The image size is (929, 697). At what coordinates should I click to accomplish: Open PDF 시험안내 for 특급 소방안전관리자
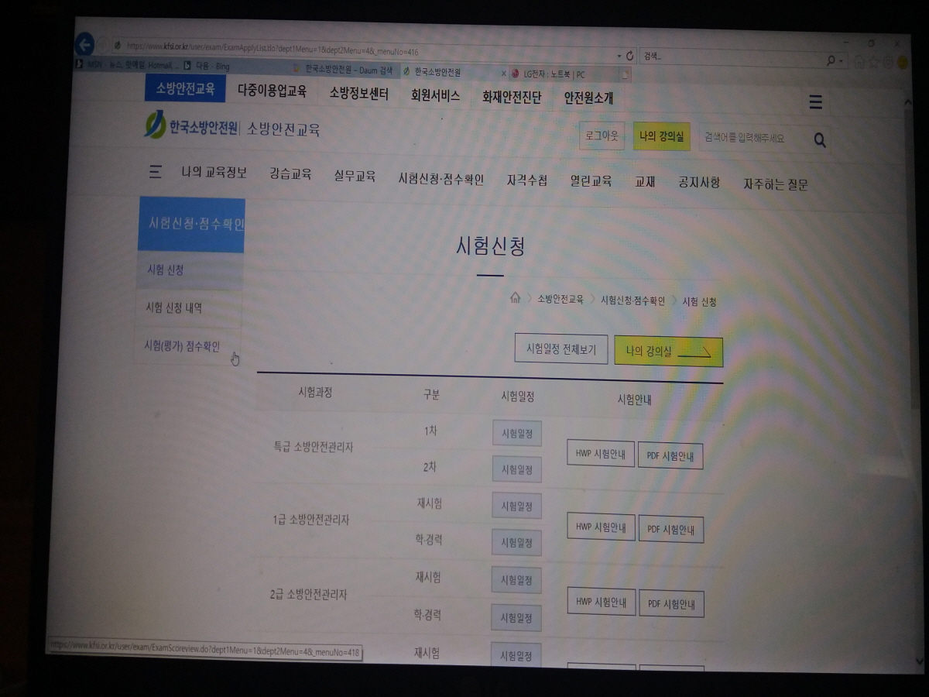tap(670, 455)
